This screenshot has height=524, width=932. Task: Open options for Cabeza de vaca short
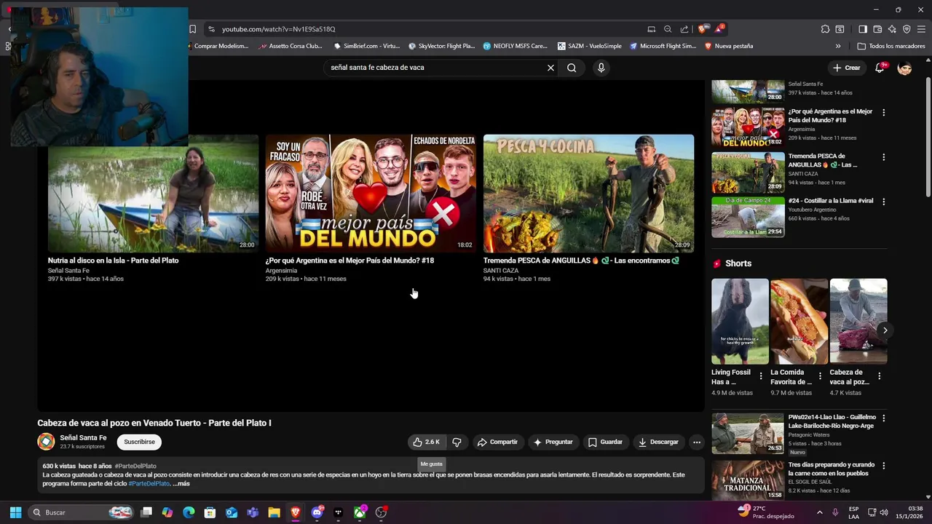[879, 376]
